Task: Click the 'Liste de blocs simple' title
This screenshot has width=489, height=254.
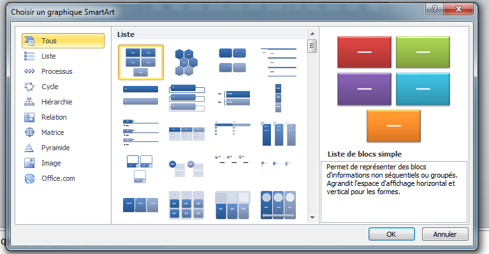Action: (365, 154)
